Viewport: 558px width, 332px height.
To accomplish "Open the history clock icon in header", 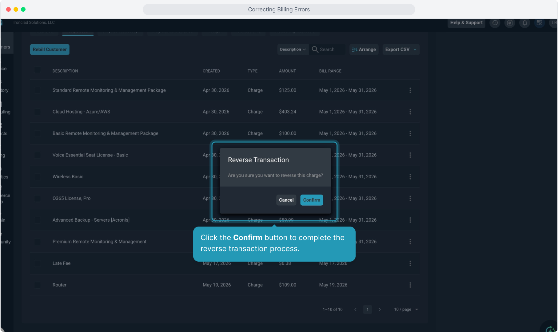I will coord(495,23).
